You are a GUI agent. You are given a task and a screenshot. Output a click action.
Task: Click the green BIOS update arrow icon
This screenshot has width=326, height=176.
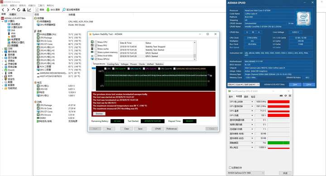[48, 10]
